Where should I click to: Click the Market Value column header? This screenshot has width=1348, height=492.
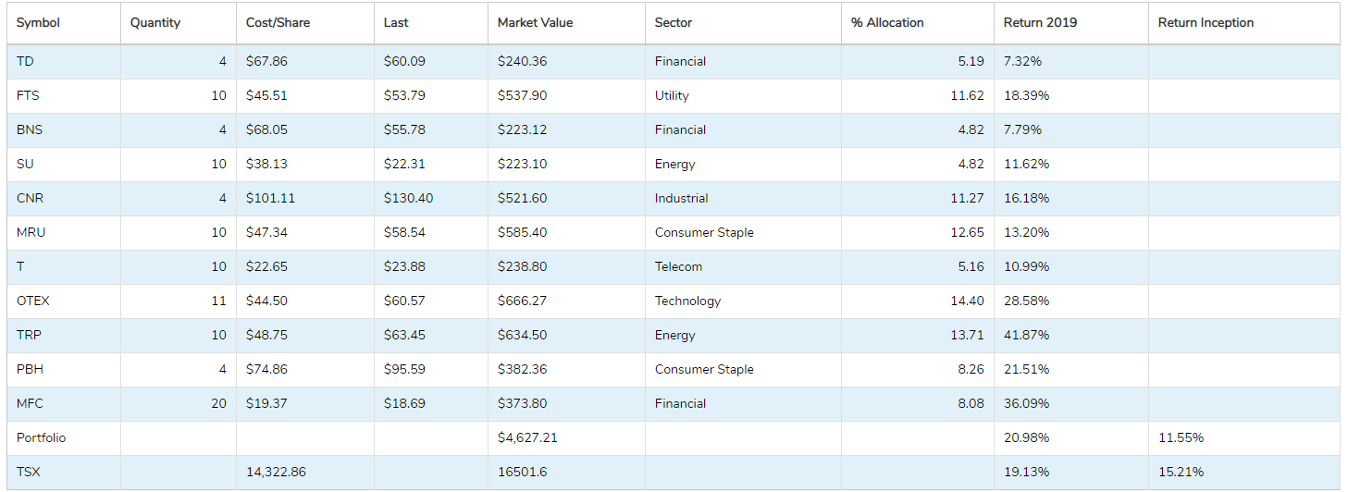[535, 23]
